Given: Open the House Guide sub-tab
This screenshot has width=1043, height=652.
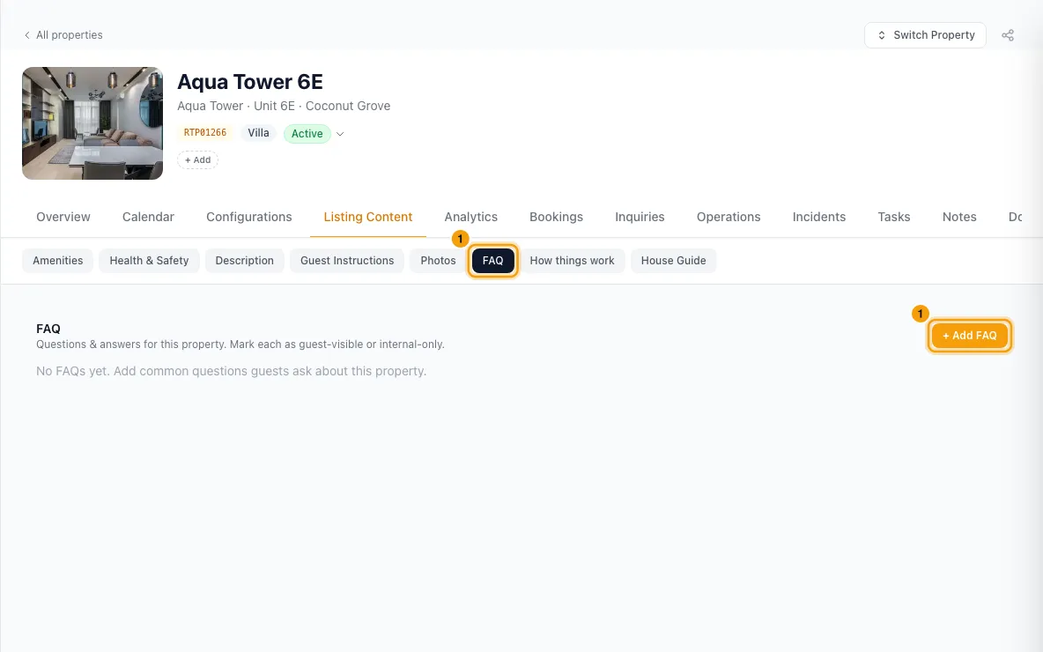Looking at the screenshot, I should coord(673,261).
